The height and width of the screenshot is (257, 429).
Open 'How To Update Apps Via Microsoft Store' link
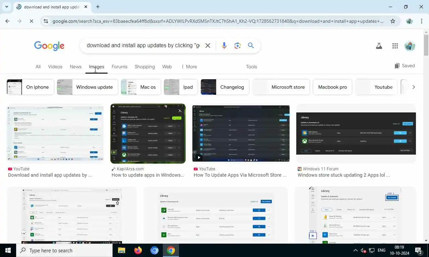240,175
